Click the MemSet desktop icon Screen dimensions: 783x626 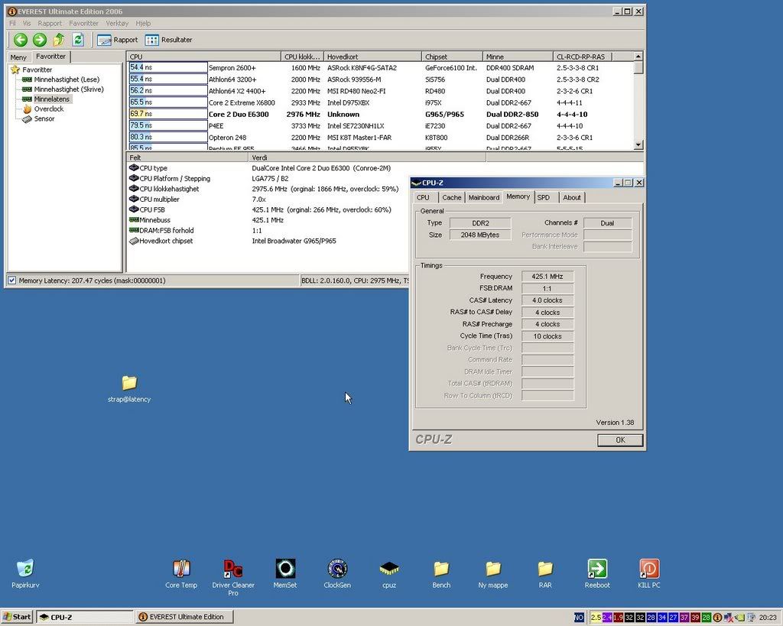click(285, 574)
